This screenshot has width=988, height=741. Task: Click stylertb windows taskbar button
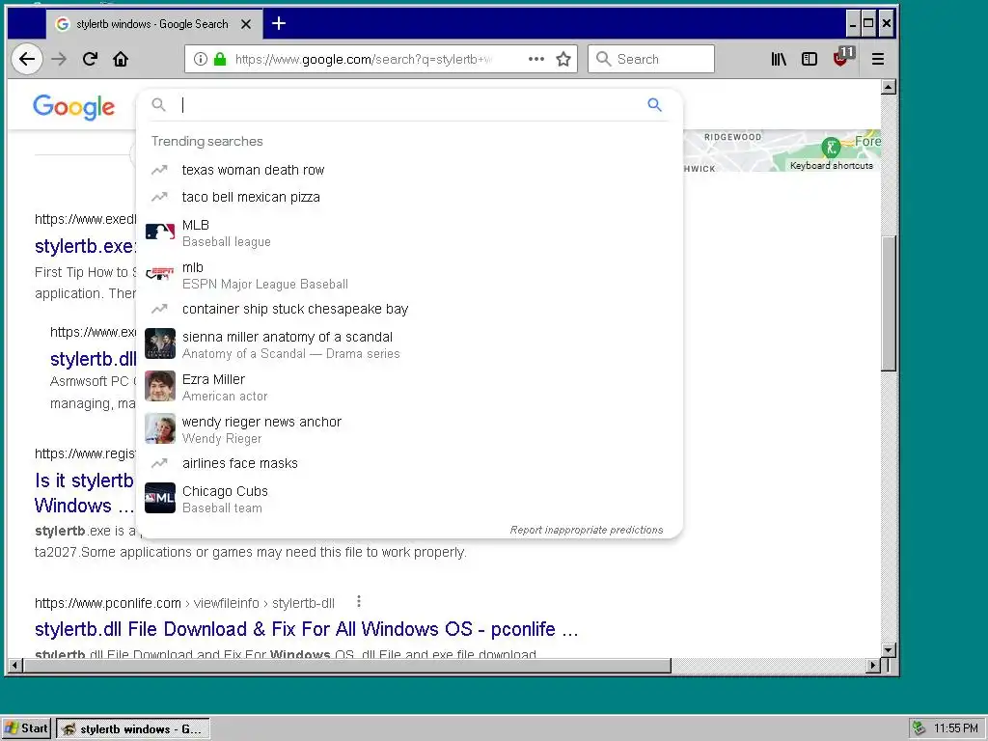(x=133, y=729)
